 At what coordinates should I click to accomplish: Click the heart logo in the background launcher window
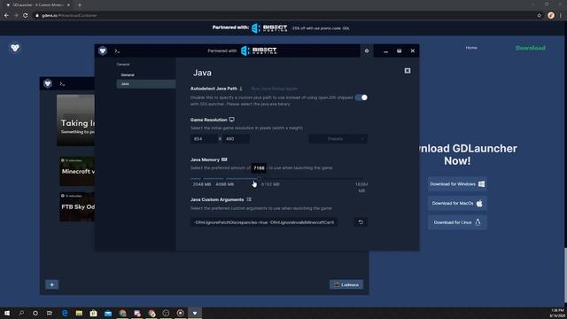pos(47,83)
